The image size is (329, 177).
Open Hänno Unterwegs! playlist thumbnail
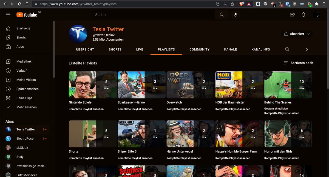pyautogui.click(x=191, y=134)
